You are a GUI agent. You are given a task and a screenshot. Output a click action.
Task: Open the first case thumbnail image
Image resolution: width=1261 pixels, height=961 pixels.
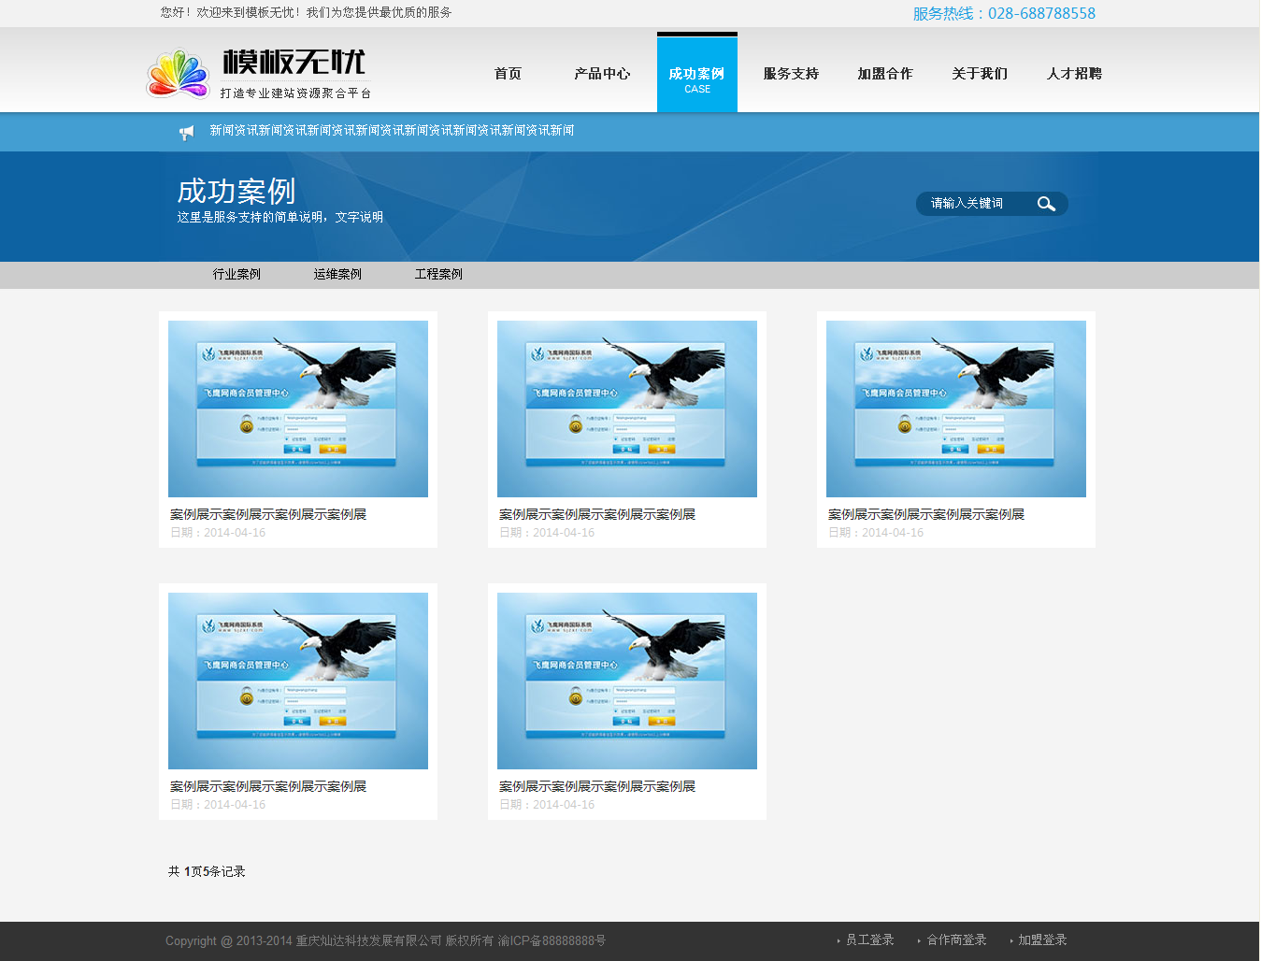[x=298, y=409]
